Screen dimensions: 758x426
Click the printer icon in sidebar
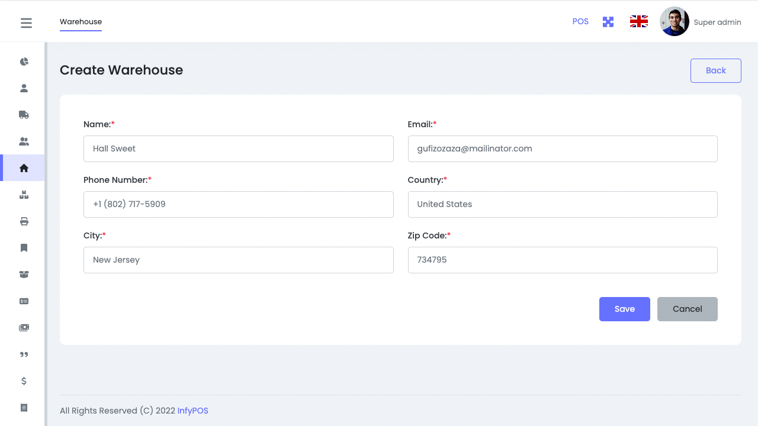pyautogui.click(x=24, y=221)
